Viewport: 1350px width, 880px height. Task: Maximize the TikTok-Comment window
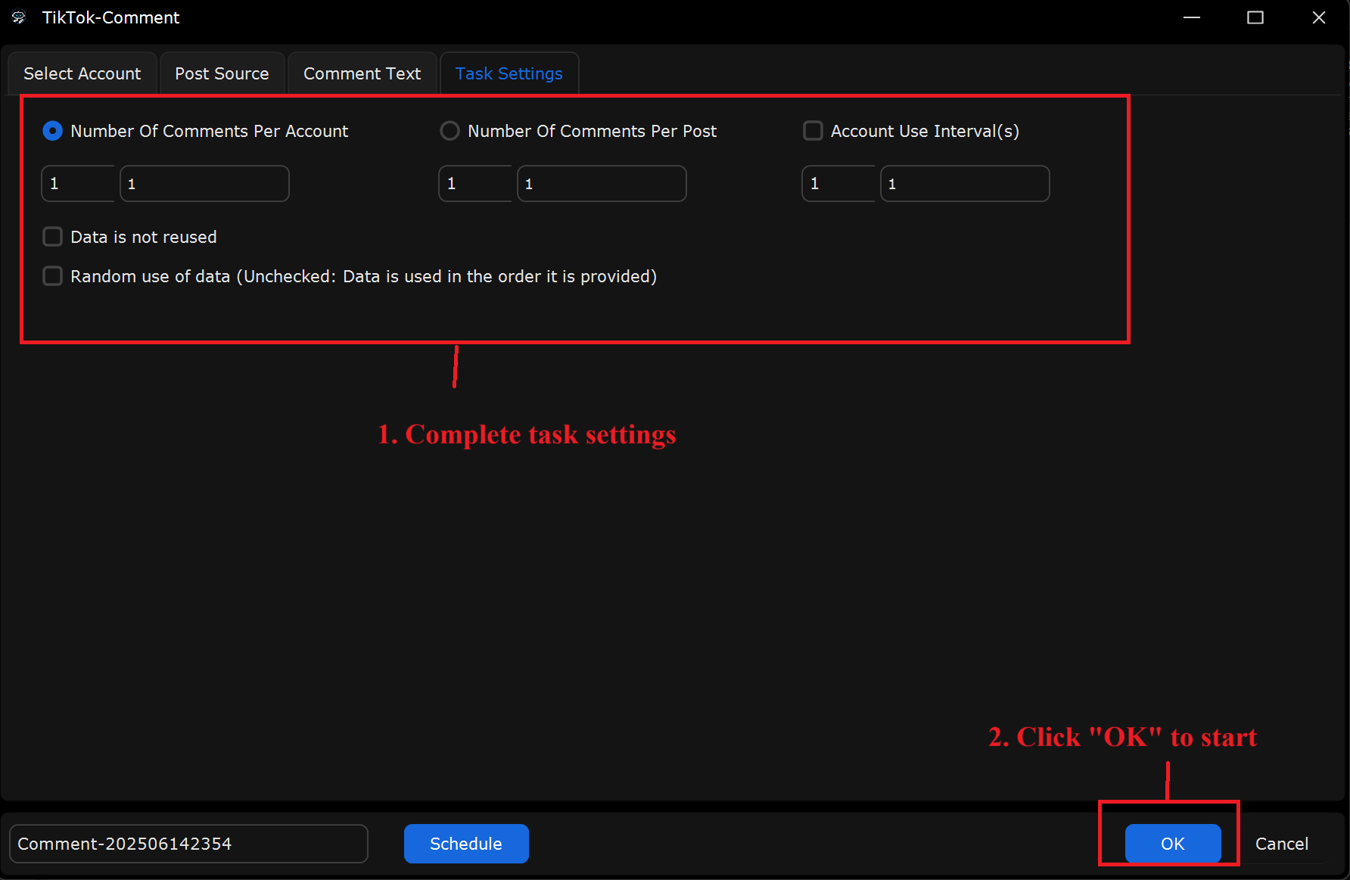pyautogui.click(x=1255, y=17)
